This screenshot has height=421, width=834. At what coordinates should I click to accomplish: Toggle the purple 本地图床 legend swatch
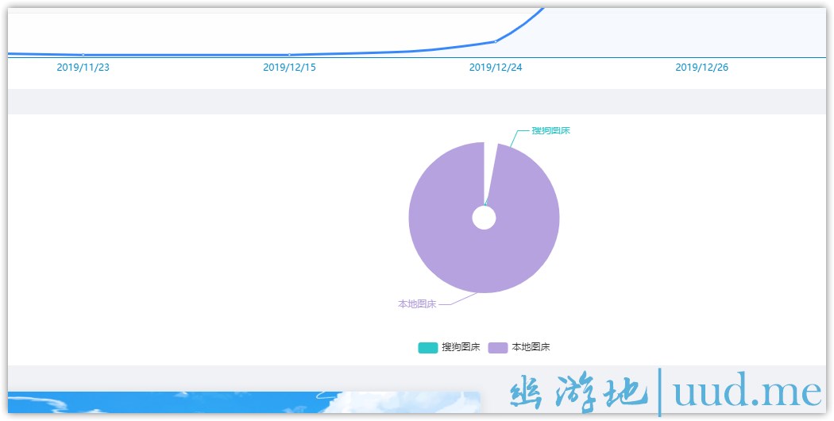(x=497, y=347)
